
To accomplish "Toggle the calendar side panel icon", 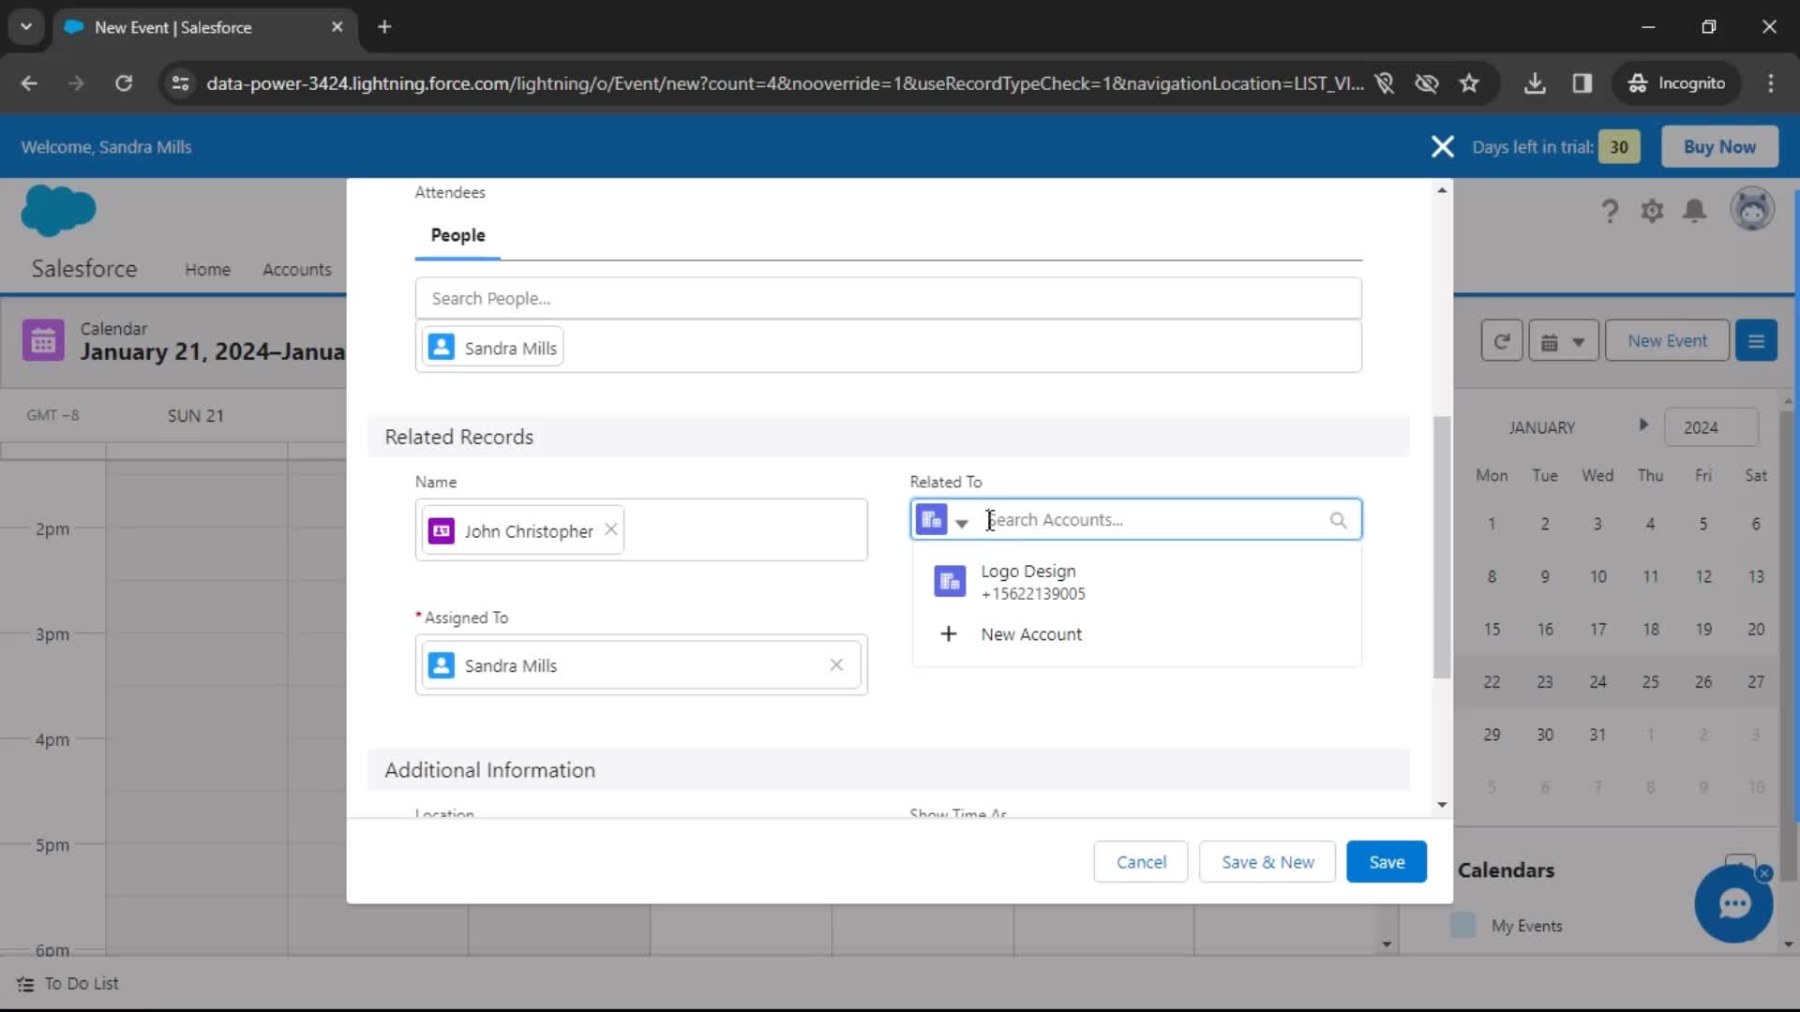I will 1756,341.
